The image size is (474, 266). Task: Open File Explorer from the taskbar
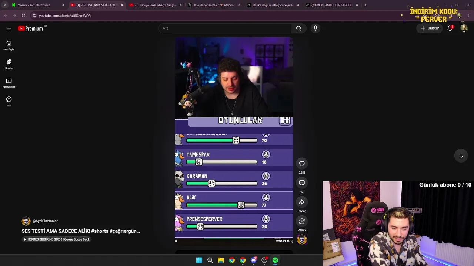(x=221, y=260)
